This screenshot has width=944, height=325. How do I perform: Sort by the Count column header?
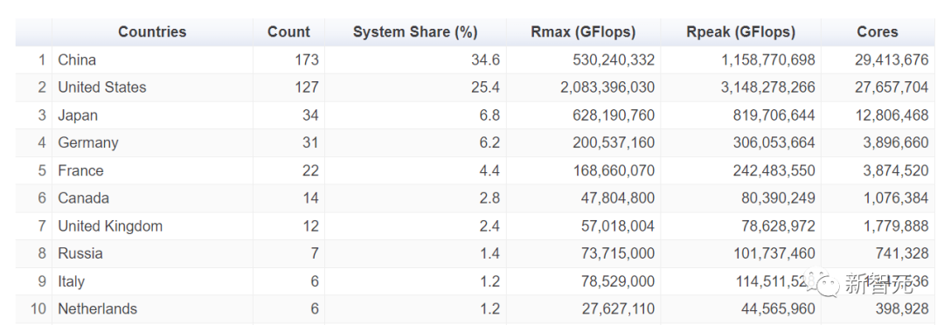point(289,32)
